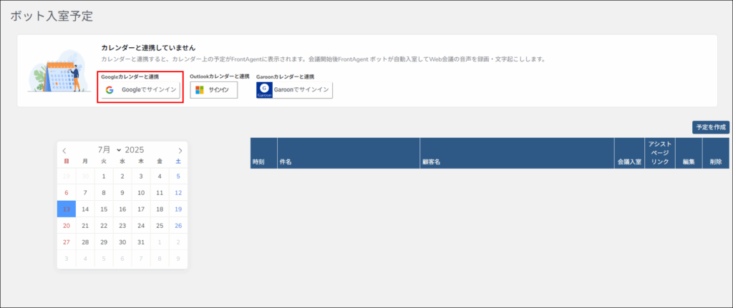Click the Garoon logo icon
Screen dimensions: 733x308
(x=265, y=90)
